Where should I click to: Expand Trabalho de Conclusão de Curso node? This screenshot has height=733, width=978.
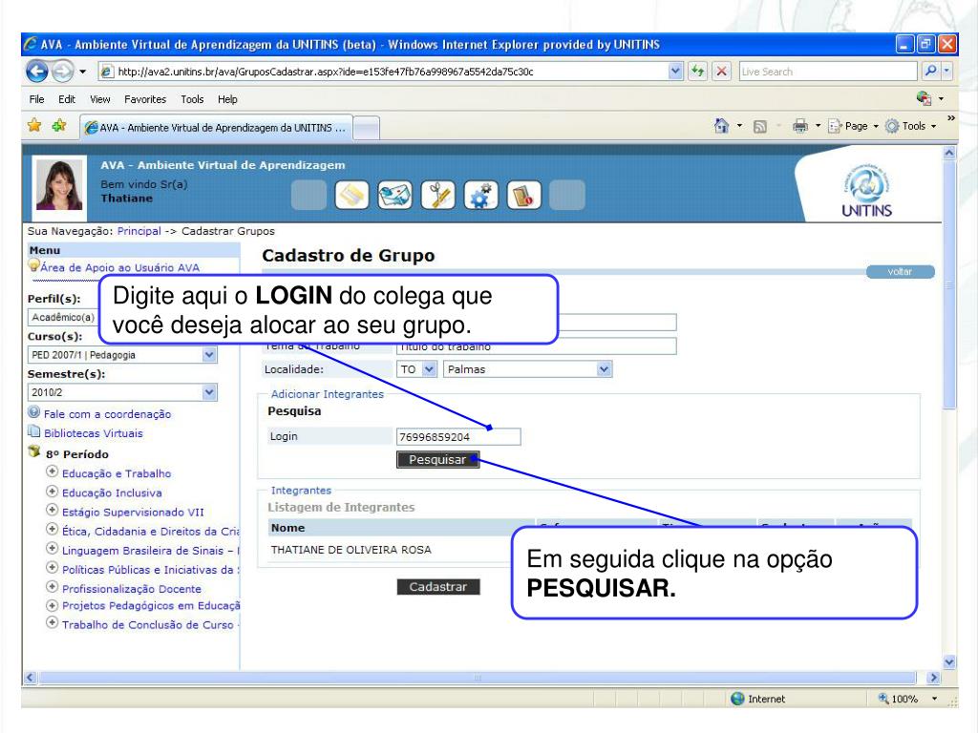tap(53, 623)
